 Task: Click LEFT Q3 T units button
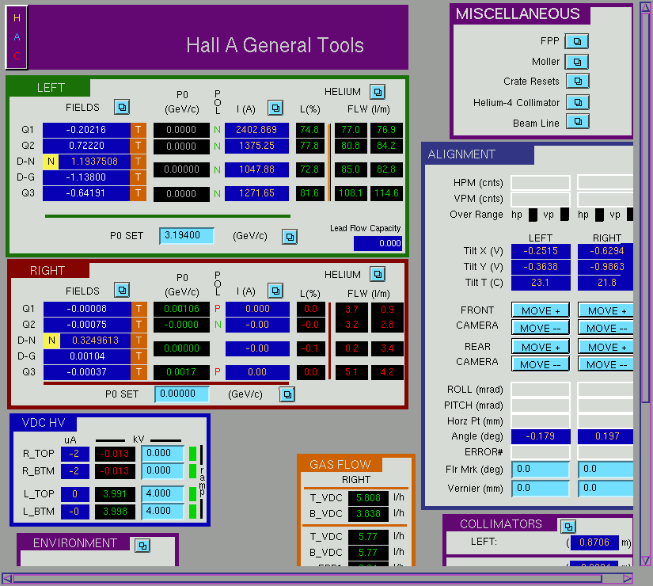tap(139, 193)
